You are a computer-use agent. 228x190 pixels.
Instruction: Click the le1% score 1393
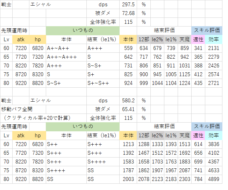171,144
